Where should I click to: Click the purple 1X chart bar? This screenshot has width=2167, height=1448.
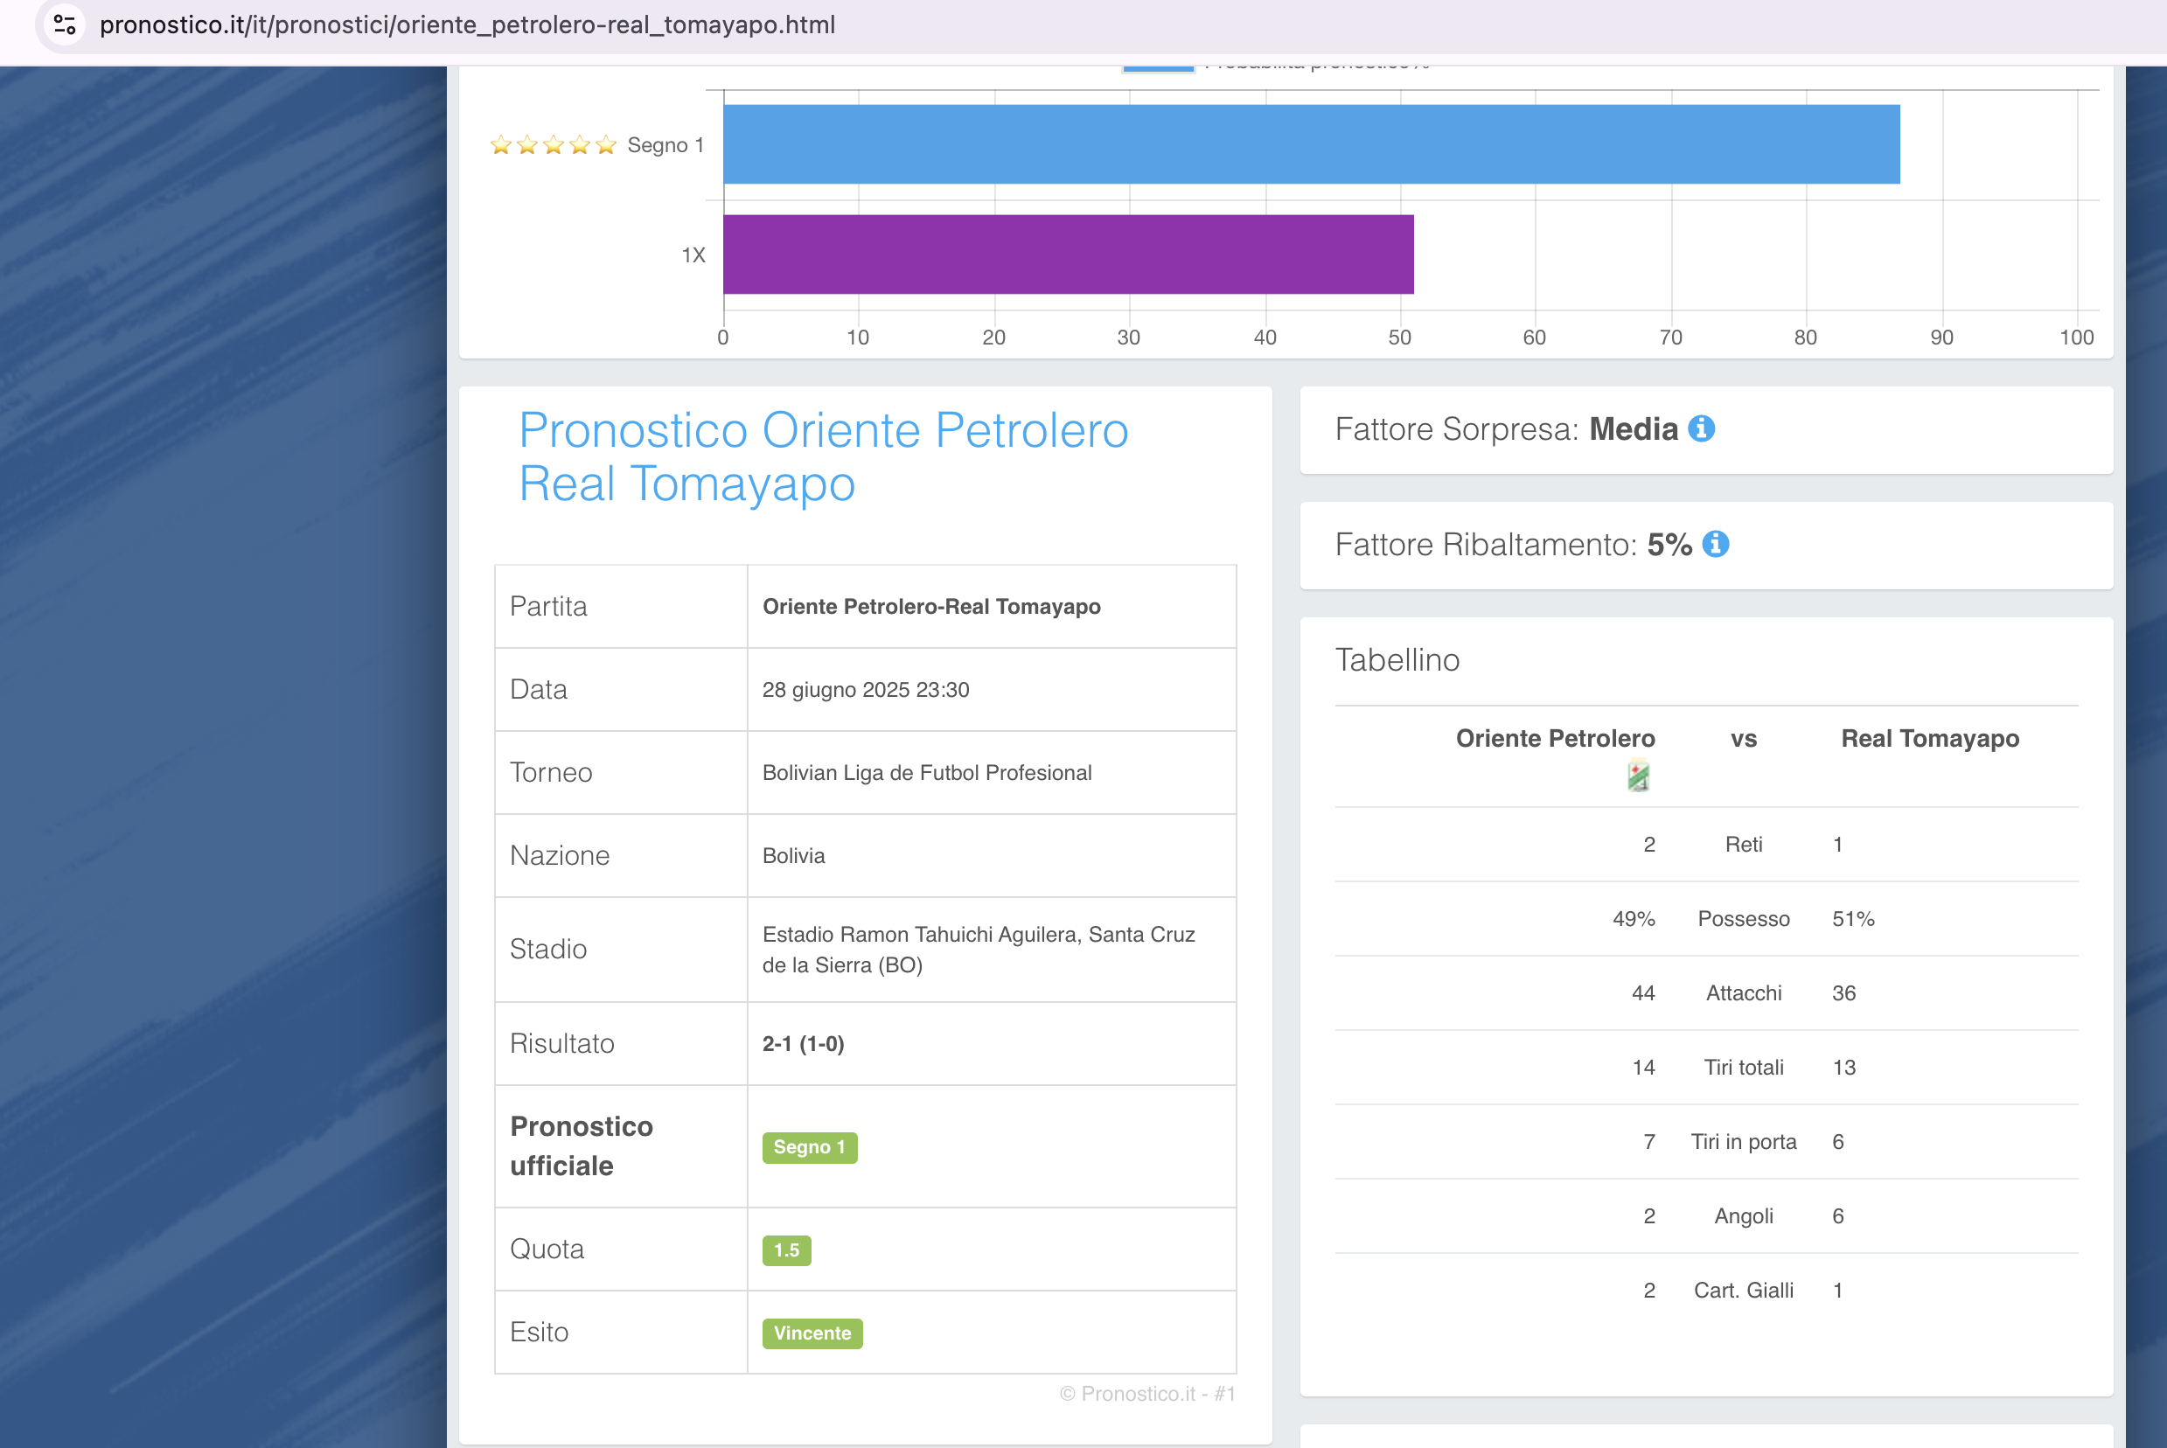(x=1069, y=254)
